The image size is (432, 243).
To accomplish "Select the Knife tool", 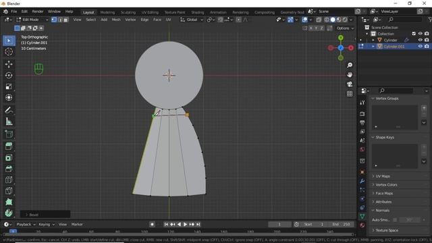I will pos(9,190).
